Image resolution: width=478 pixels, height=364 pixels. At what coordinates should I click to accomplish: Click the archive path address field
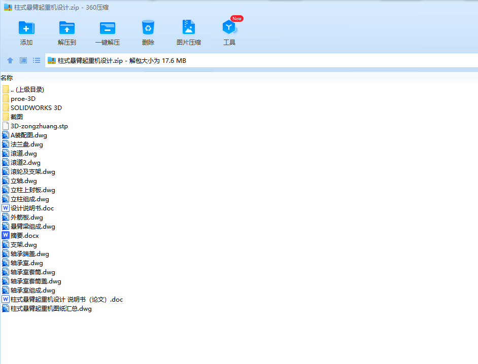[x=261, y=60]
